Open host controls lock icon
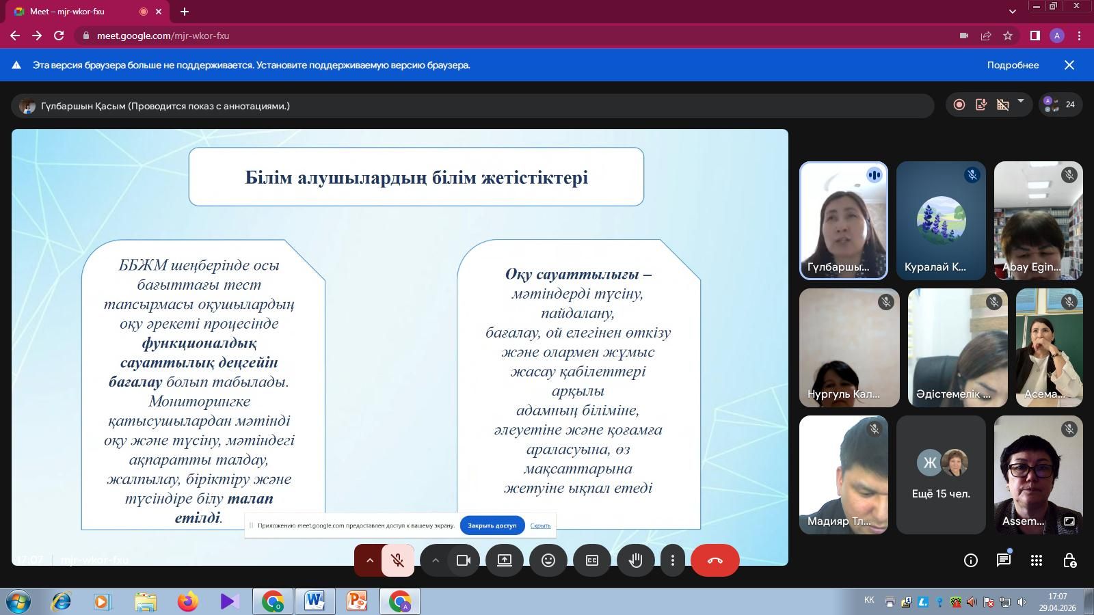The image size is (1094, 615). coord(1069,560)
